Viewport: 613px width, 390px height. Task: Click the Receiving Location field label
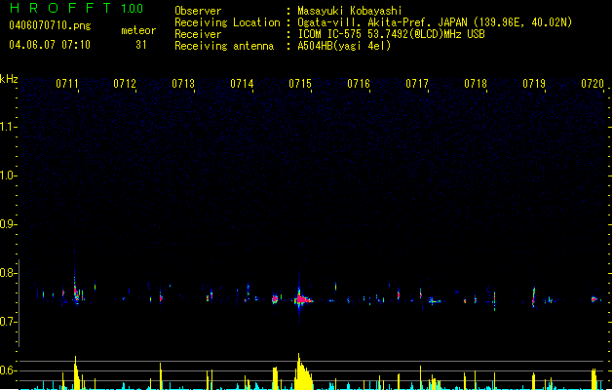(x=227, y=22)
